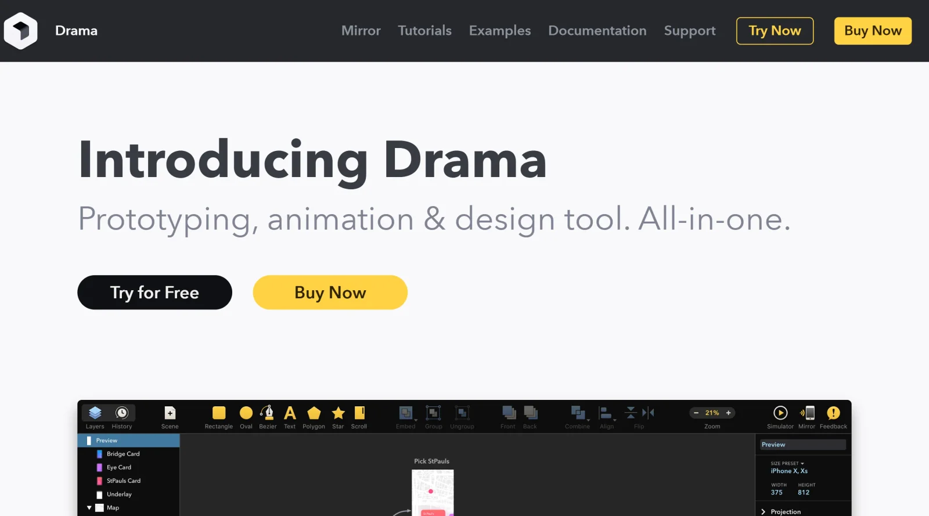The image size is (929, 516).
Task: Open the Tutorials nav link
Action: tap(424, 31)
